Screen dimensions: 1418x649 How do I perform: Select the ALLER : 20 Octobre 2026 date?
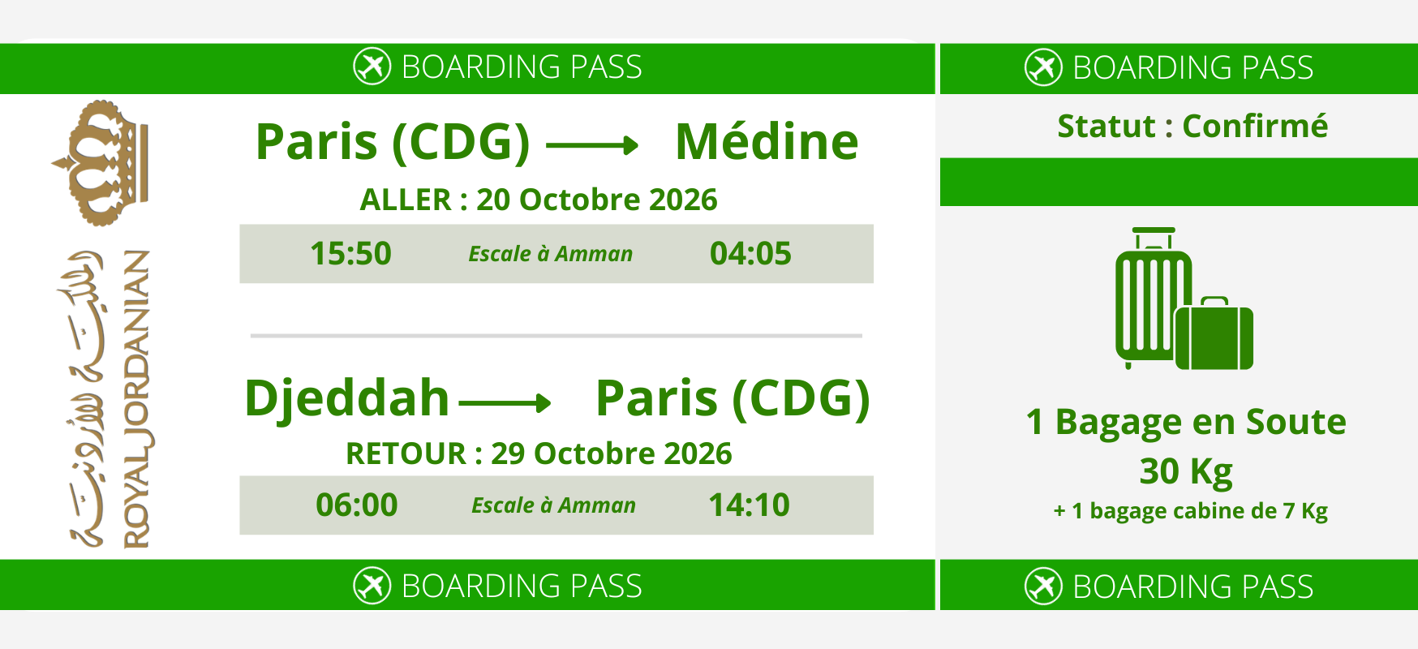click(x=539, y=200)
